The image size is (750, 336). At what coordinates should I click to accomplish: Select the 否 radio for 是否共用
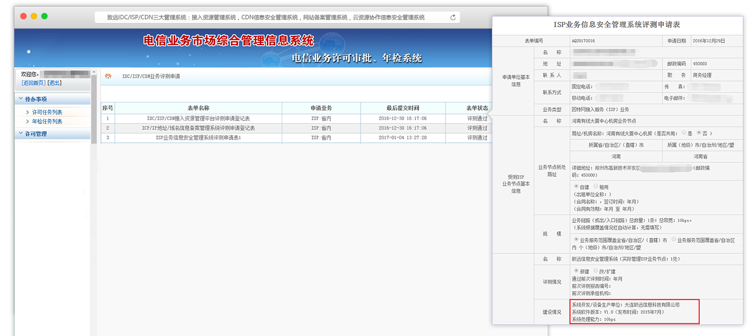pyautogui.click(x=699, y=133)
